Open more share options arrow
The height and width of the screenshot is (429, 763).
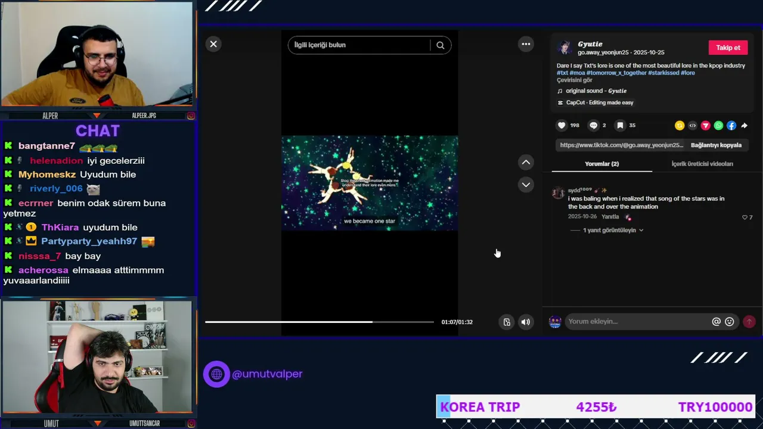coord(744,126)
